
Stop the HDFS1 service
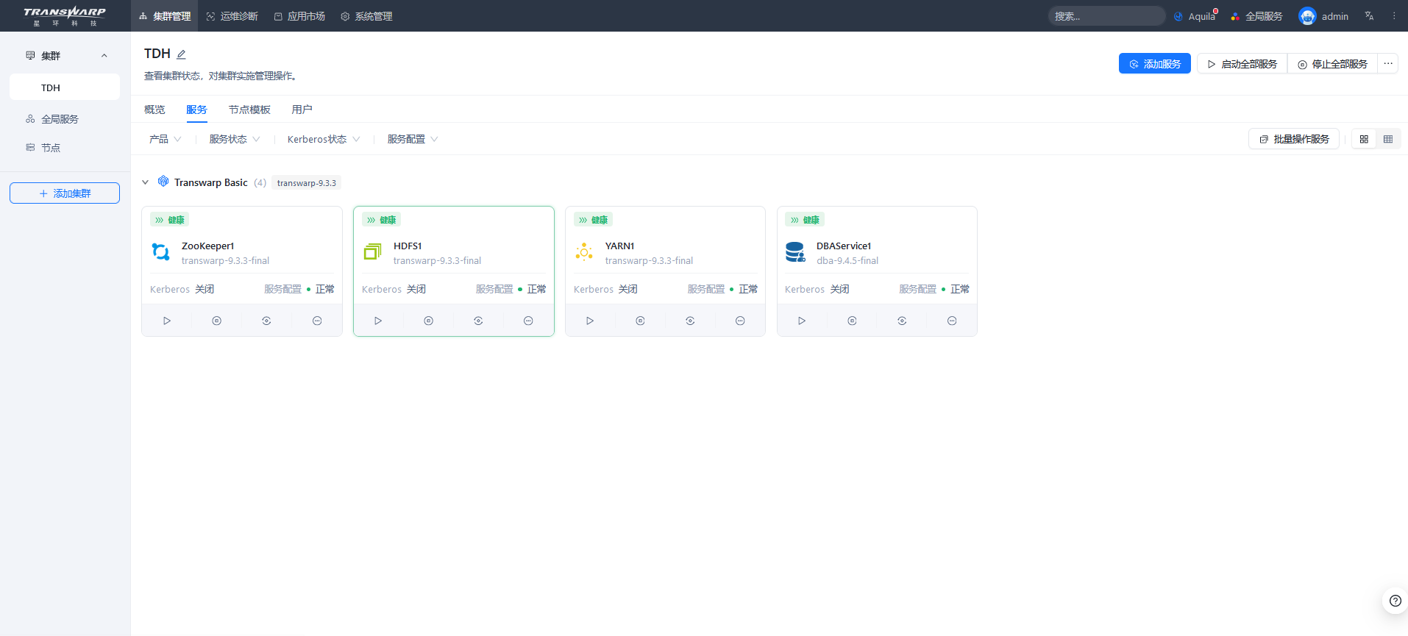[428, 321]
